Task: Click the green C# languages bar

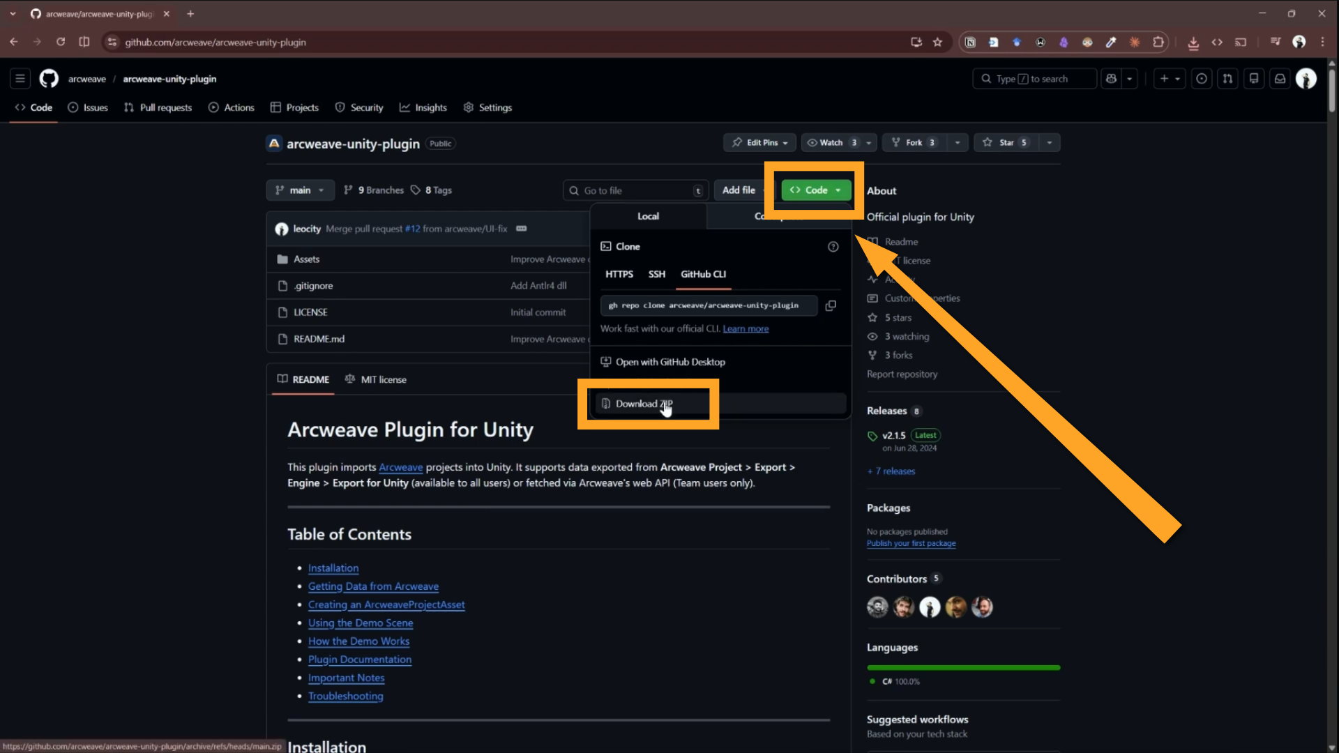Action: (963, 668)
